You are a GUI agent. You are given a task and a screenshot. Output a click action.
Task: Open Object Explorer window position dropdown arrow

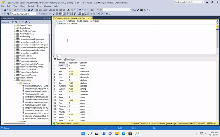click(44, 18)
